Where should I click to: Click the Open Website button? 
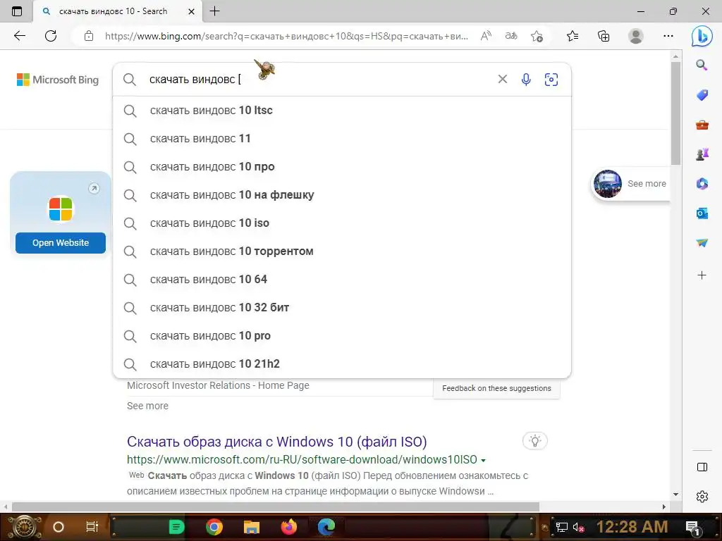(61, 242)
